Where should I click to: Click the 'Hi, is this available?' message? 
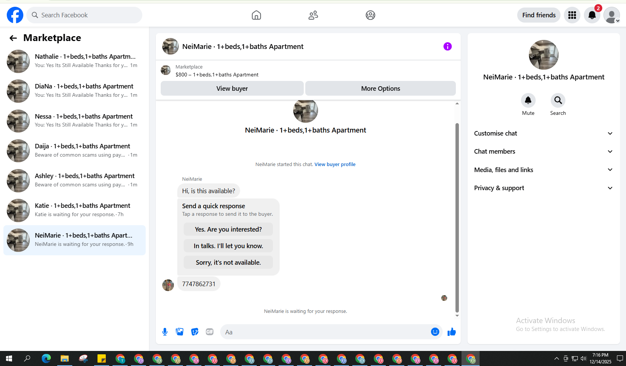point(209,191)
